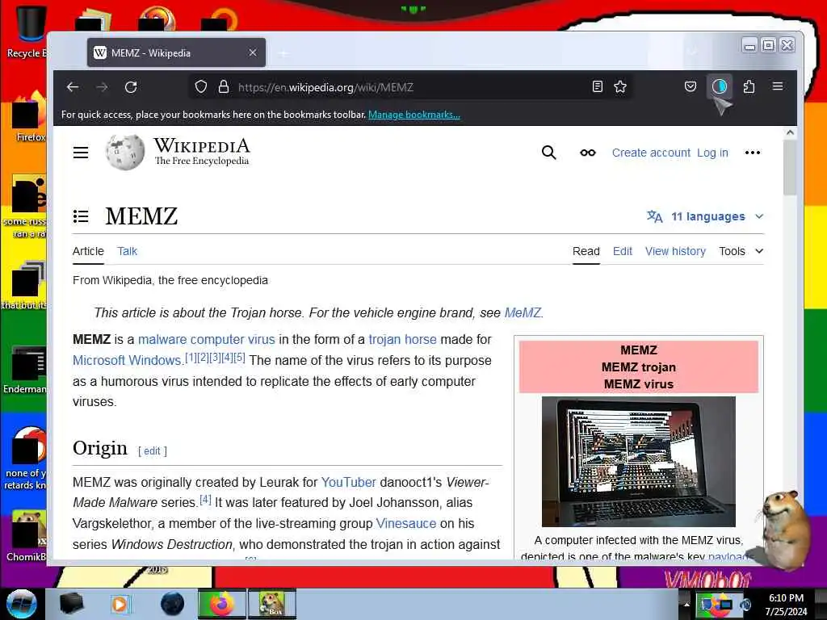This screenshot has height=620, width=827.
Task: Open citation reference [5]
Action: (239, 358)
